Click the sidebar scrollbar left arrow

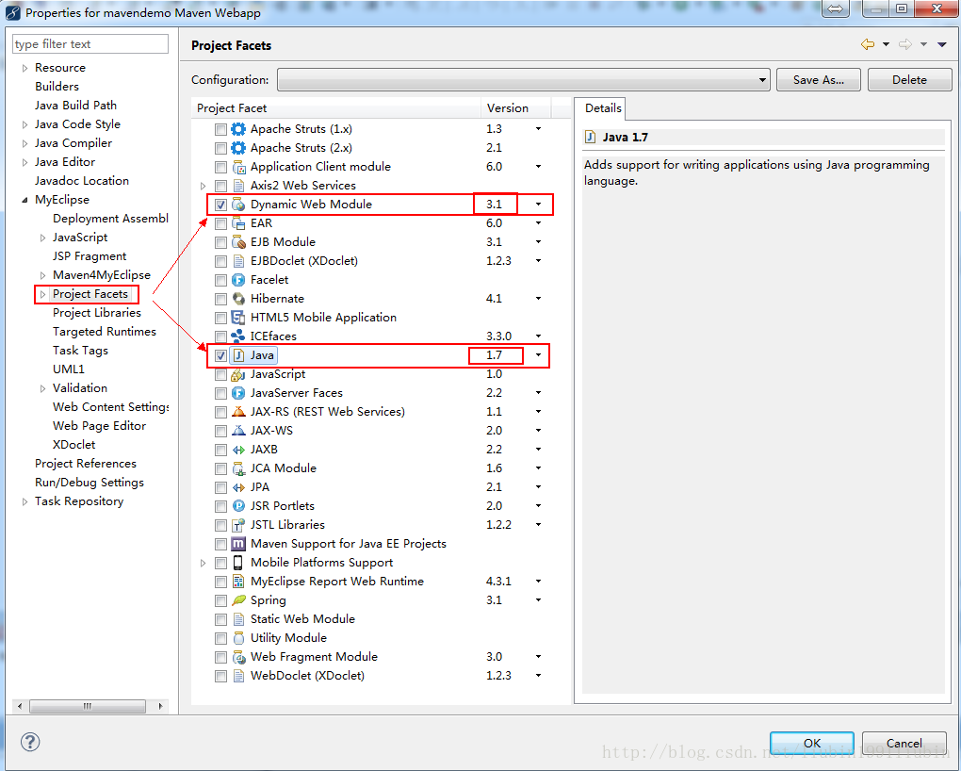pyautogui.click(x=20, y=706)
